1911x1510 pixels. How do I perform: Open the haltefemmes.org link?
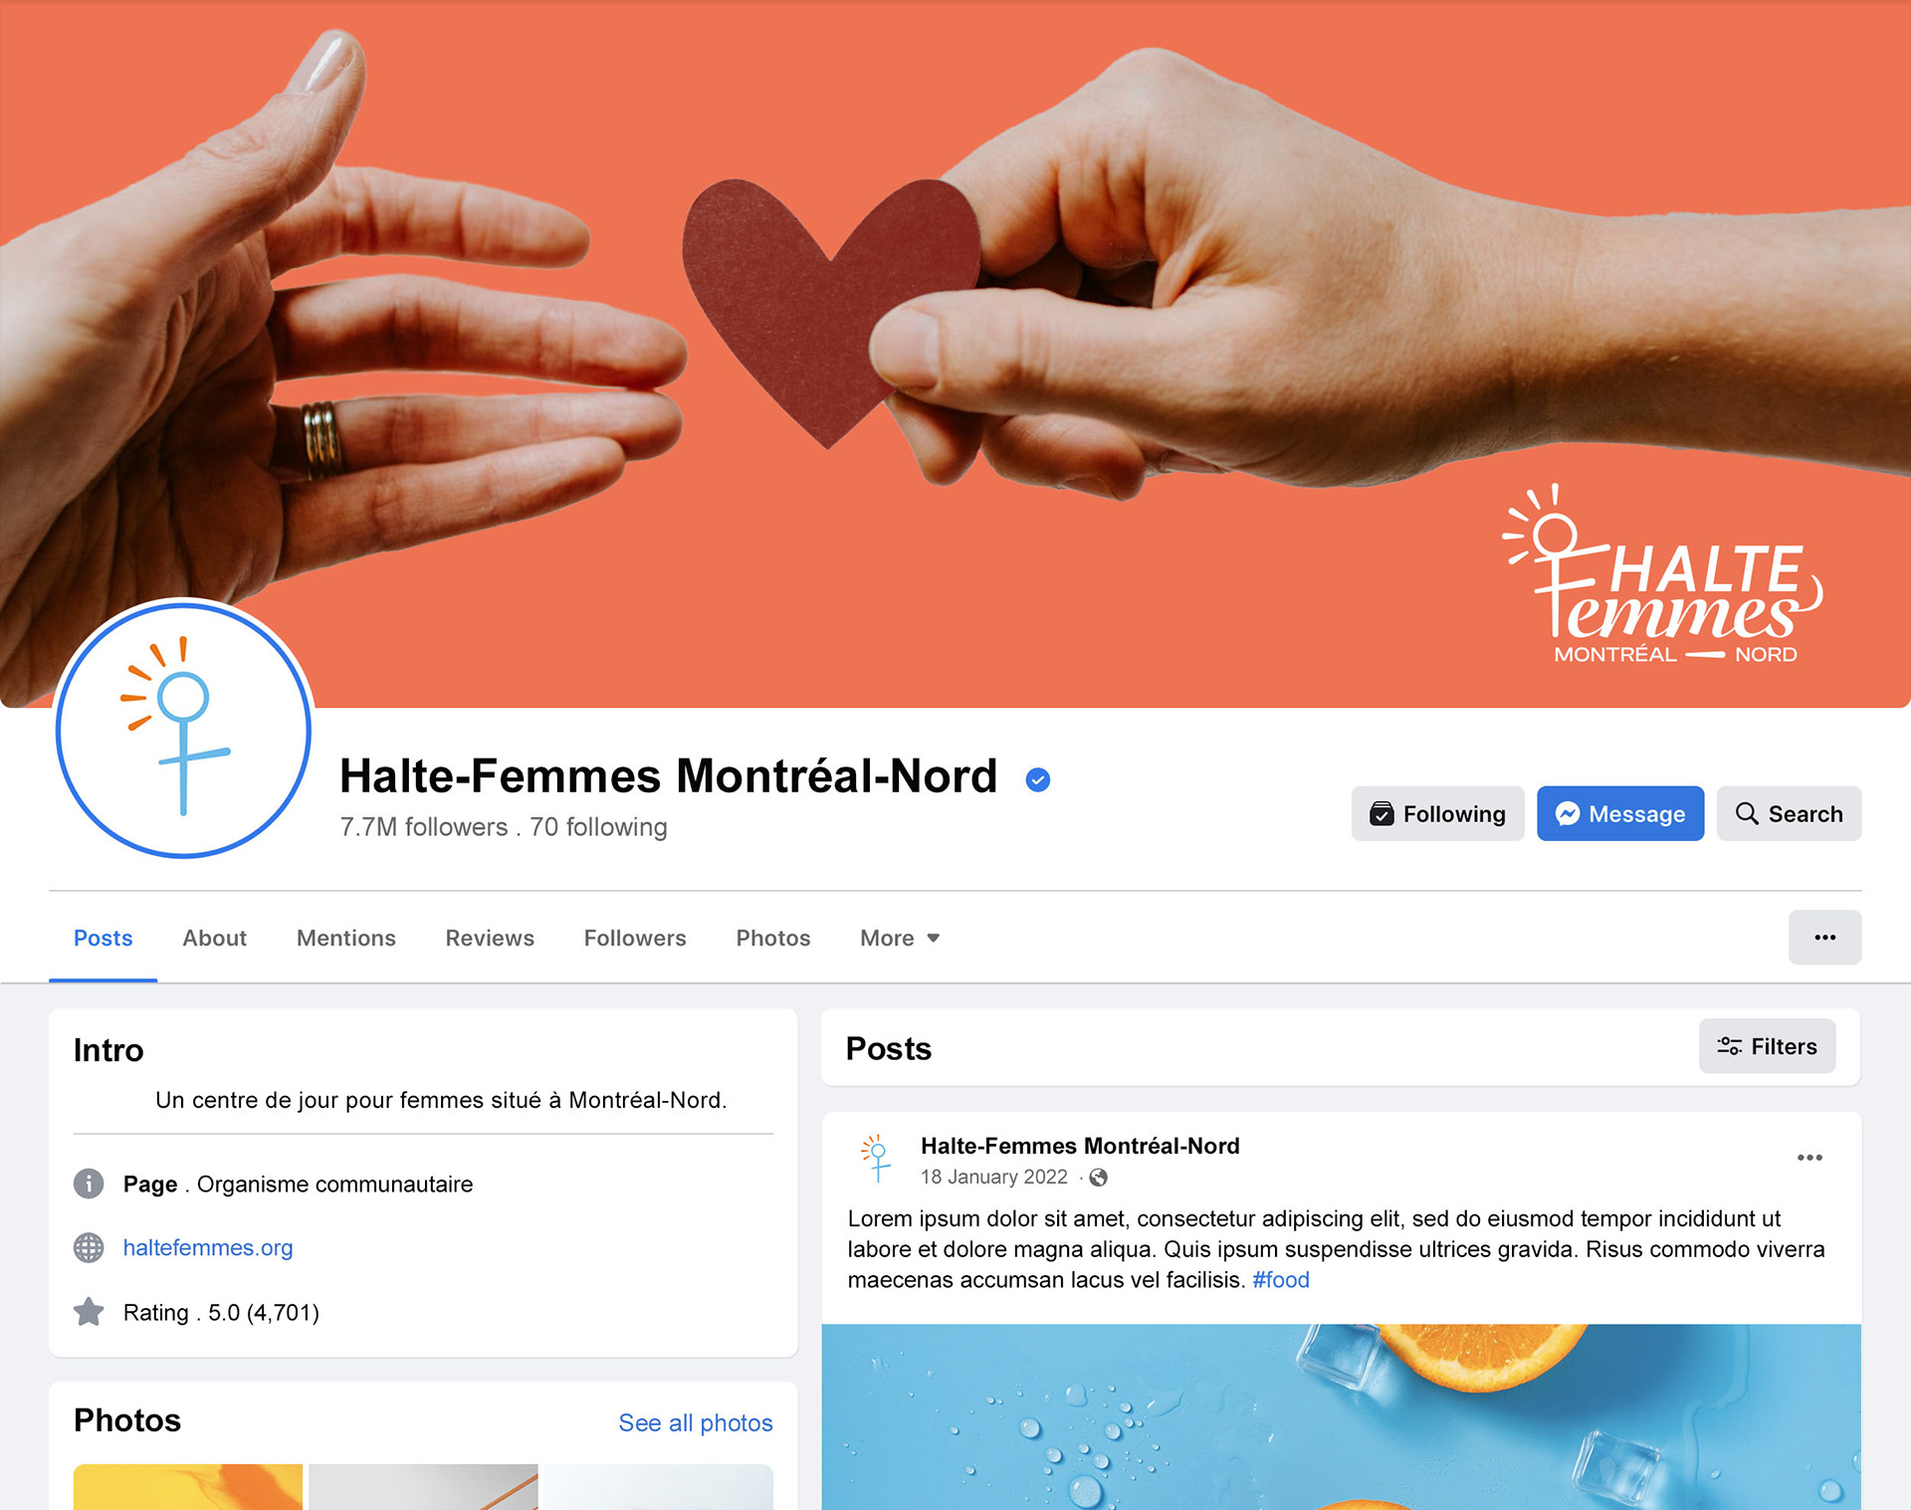(208, 1247)
